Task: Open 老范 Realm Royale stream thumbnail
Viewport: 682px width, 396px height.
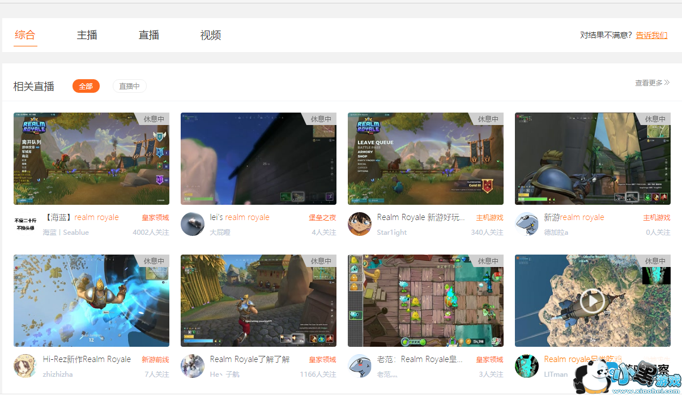Action: pos(425,300)
